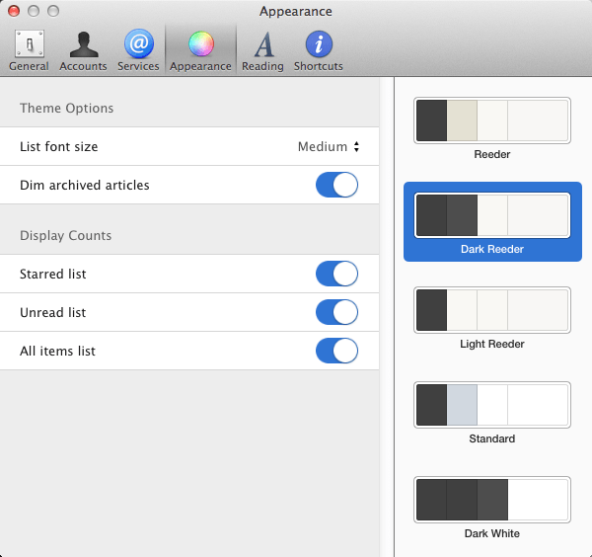Toggle the All items list switch
Screen dimensions: 592x557
[x=336, y=351]
